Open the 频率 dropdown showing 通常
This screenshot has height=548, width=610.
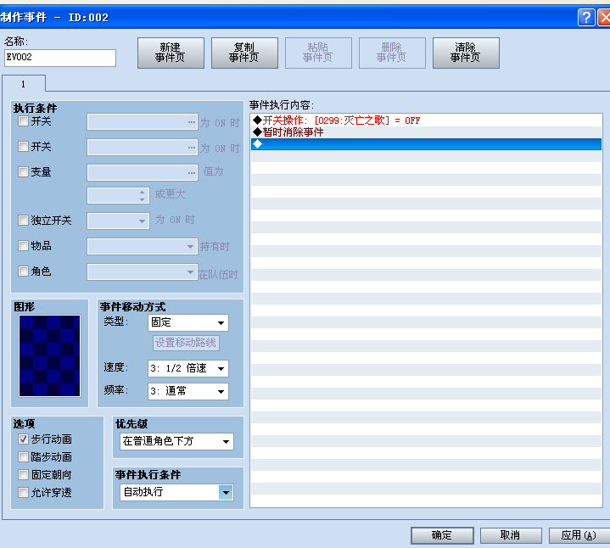coord(188,391)
